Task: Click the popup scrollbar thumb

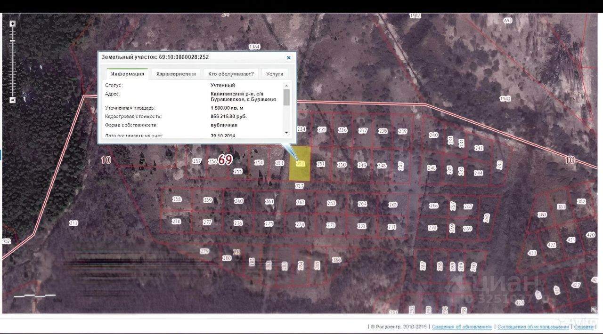Action: point(286,97)
